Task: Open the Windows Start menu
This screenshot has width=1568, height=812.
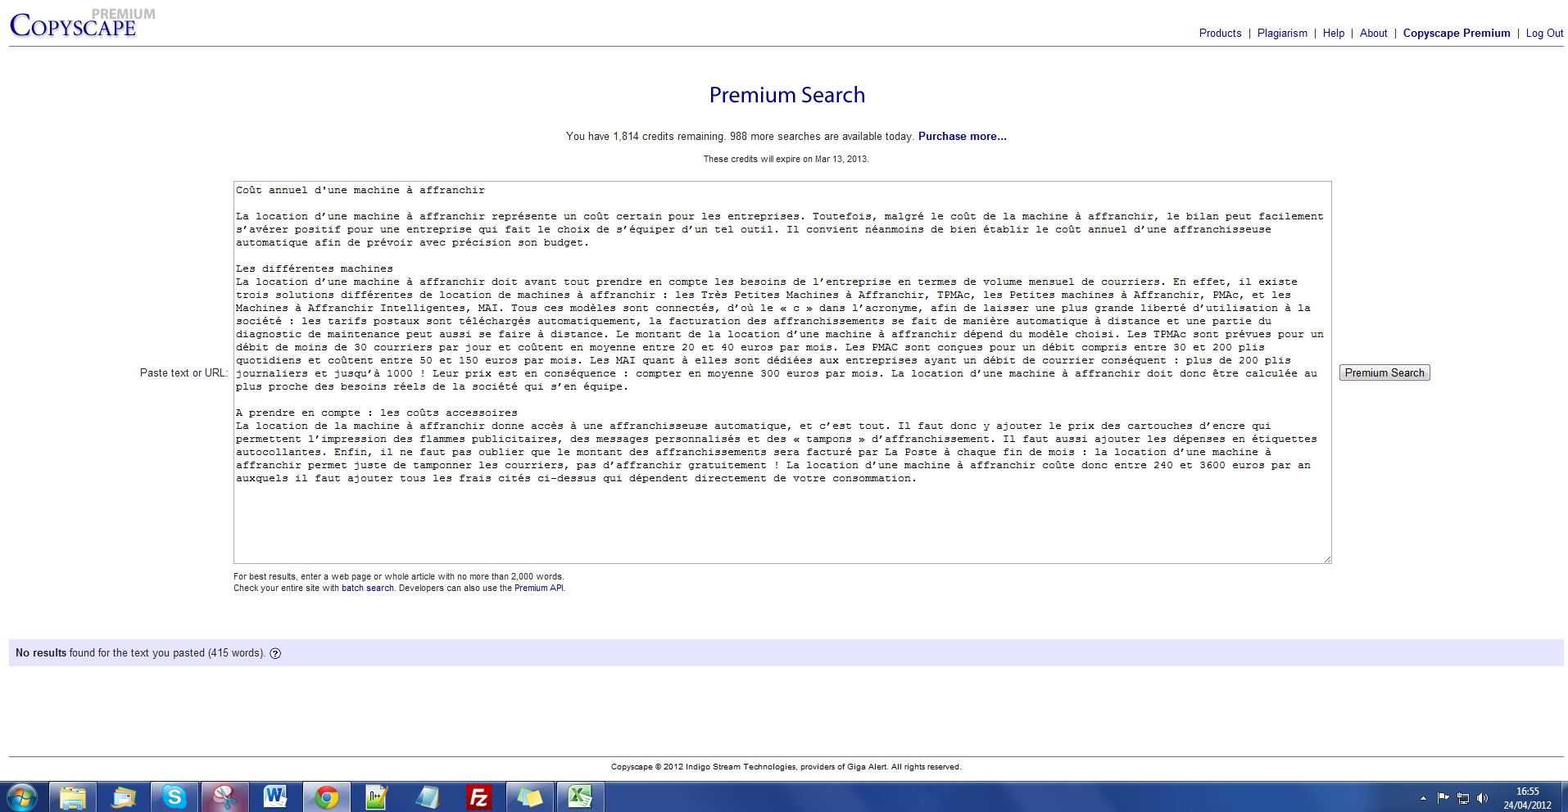Action: 22,796
